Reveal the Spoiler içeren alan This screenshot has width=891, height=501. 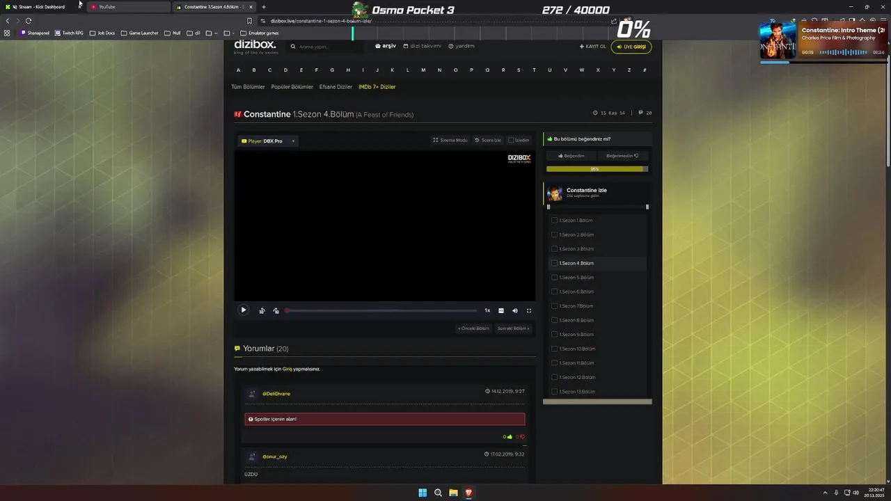click(x=385, y=419)
